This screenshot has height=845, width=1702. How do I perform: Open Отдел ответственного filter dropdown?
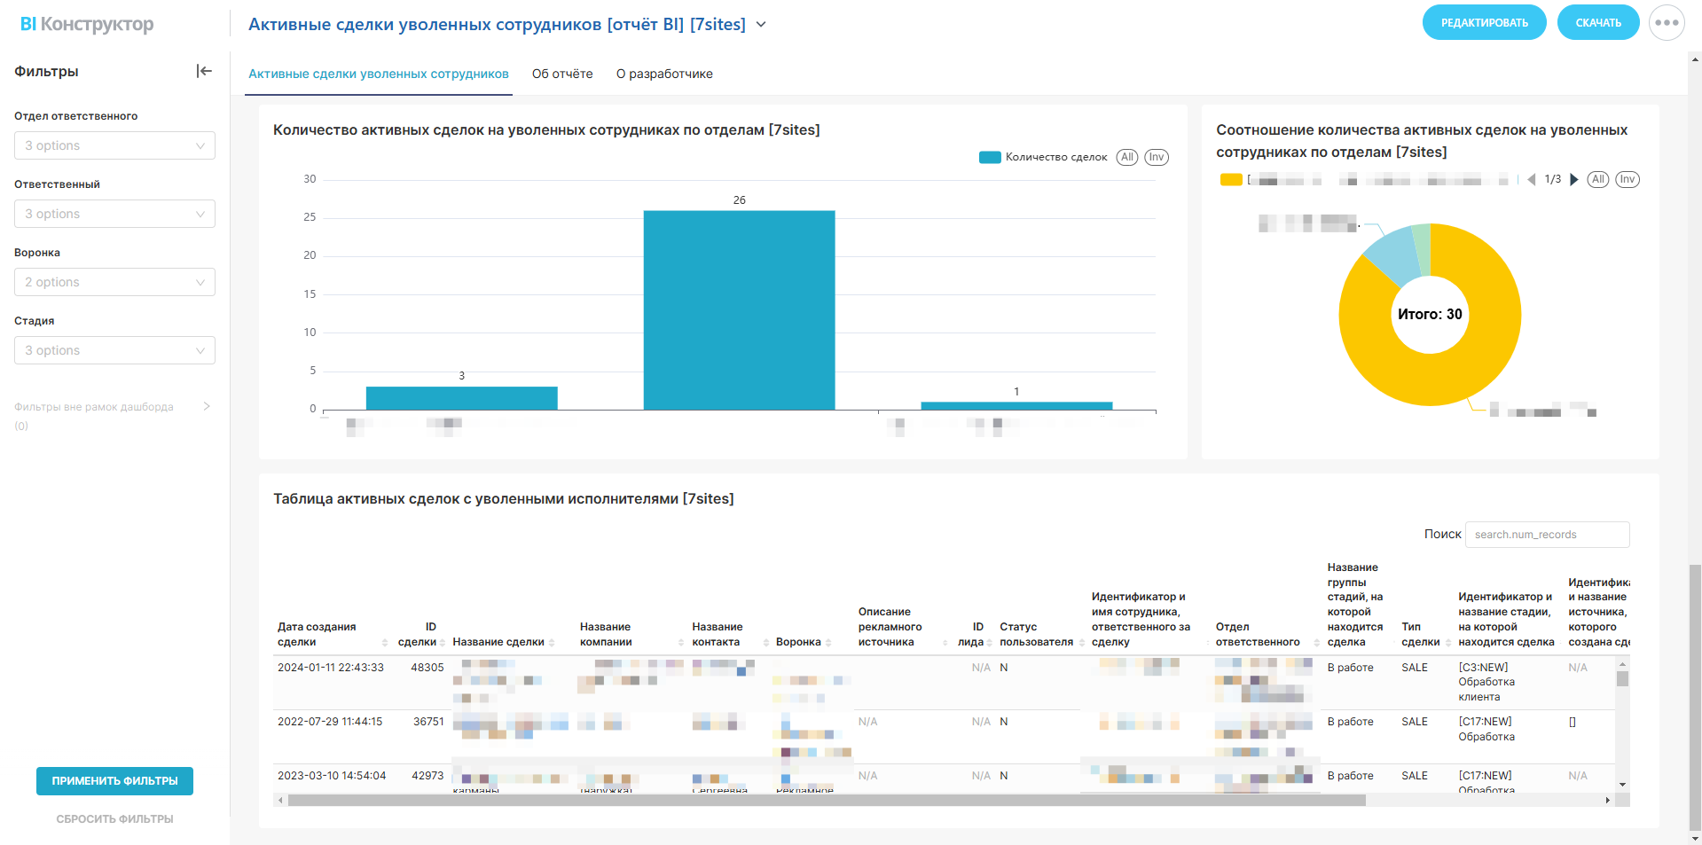pos(114,145)
